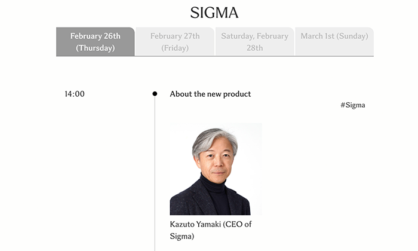
Task: Click the #Sigma hashtag
Action: point(352,105)
